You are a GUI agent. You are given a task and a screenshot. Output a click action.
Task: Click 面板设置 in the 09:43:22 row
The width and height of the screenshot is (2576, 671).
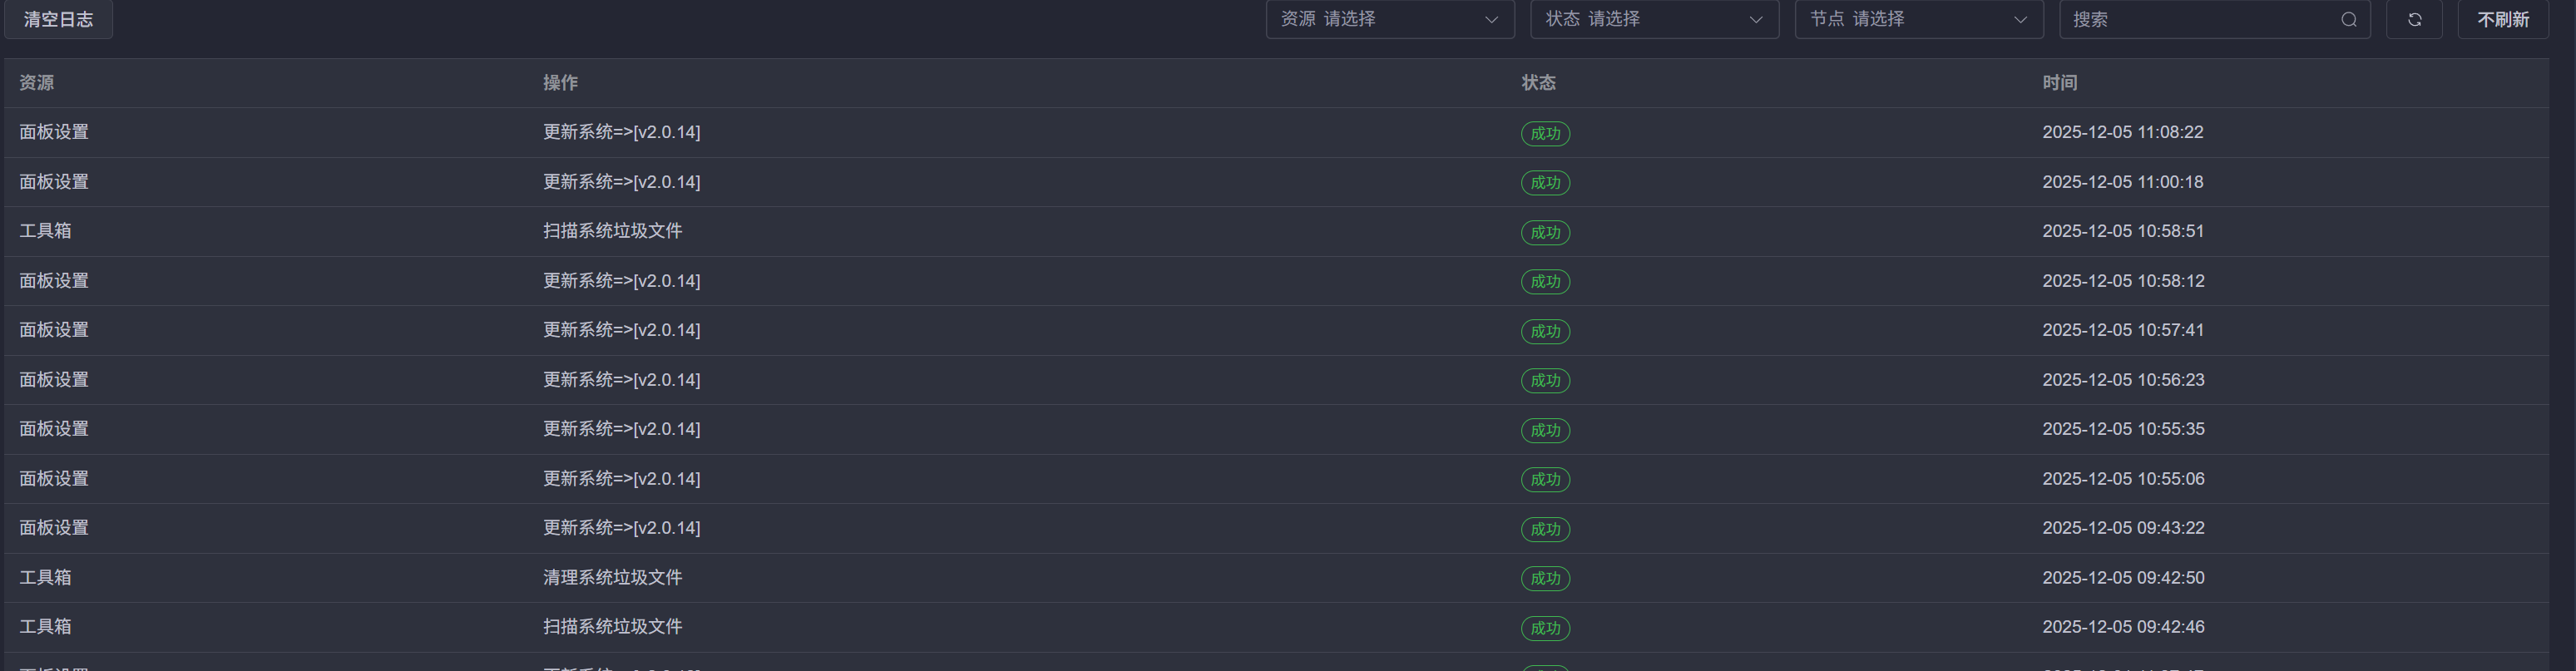pyautogui.click(x=54, y=528)
